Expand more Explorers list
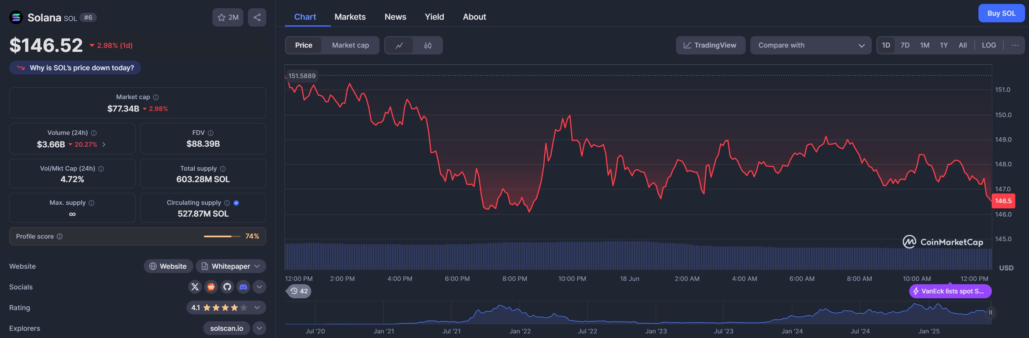The width and height of the screenshot is (1029, 338). point(259,328)
